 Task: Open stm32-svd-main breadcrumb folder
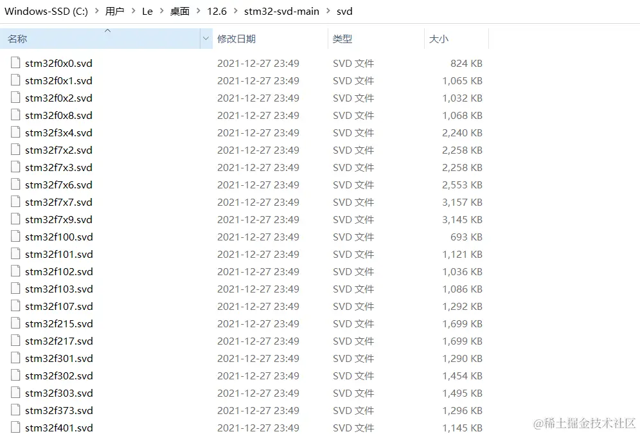281,12
